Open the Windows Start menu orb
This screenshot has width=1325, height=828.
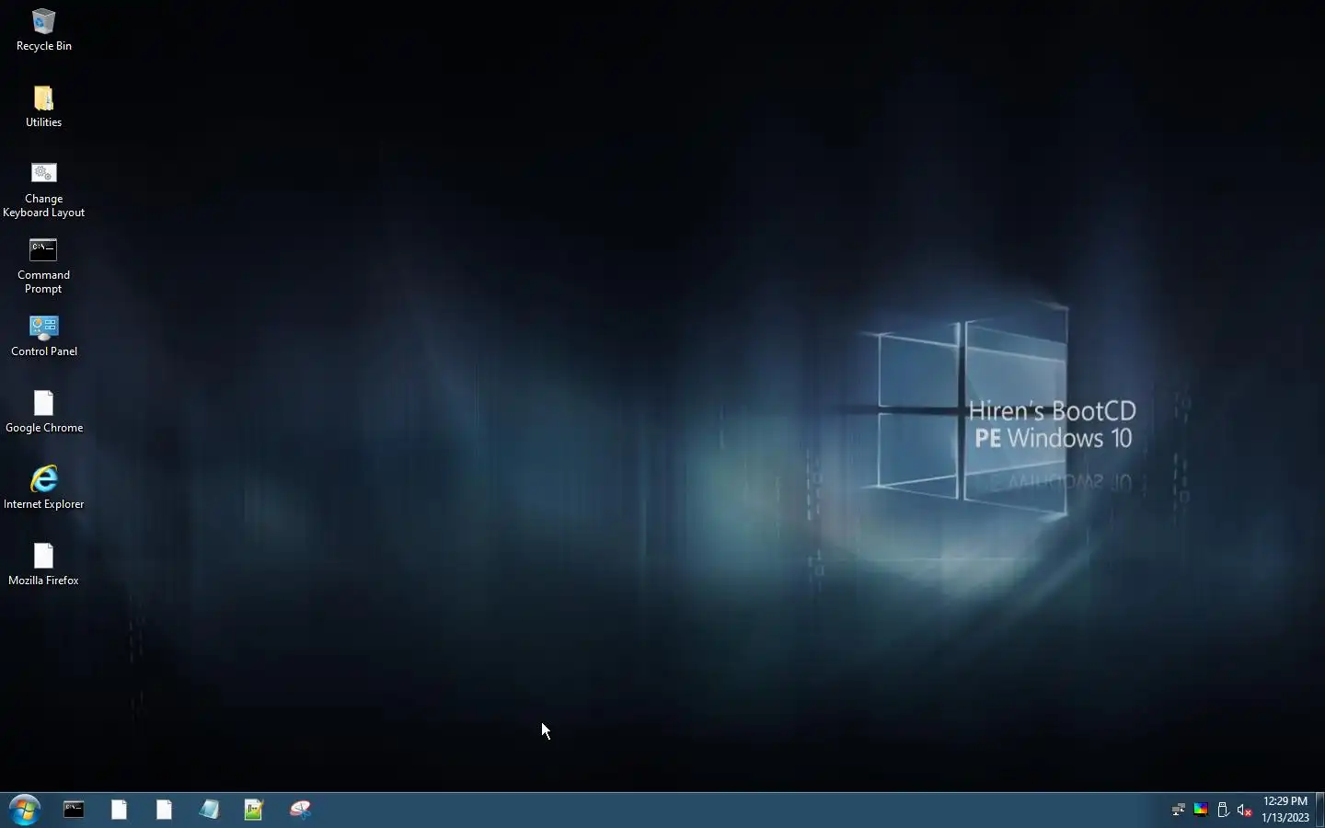tap(25, 810)
